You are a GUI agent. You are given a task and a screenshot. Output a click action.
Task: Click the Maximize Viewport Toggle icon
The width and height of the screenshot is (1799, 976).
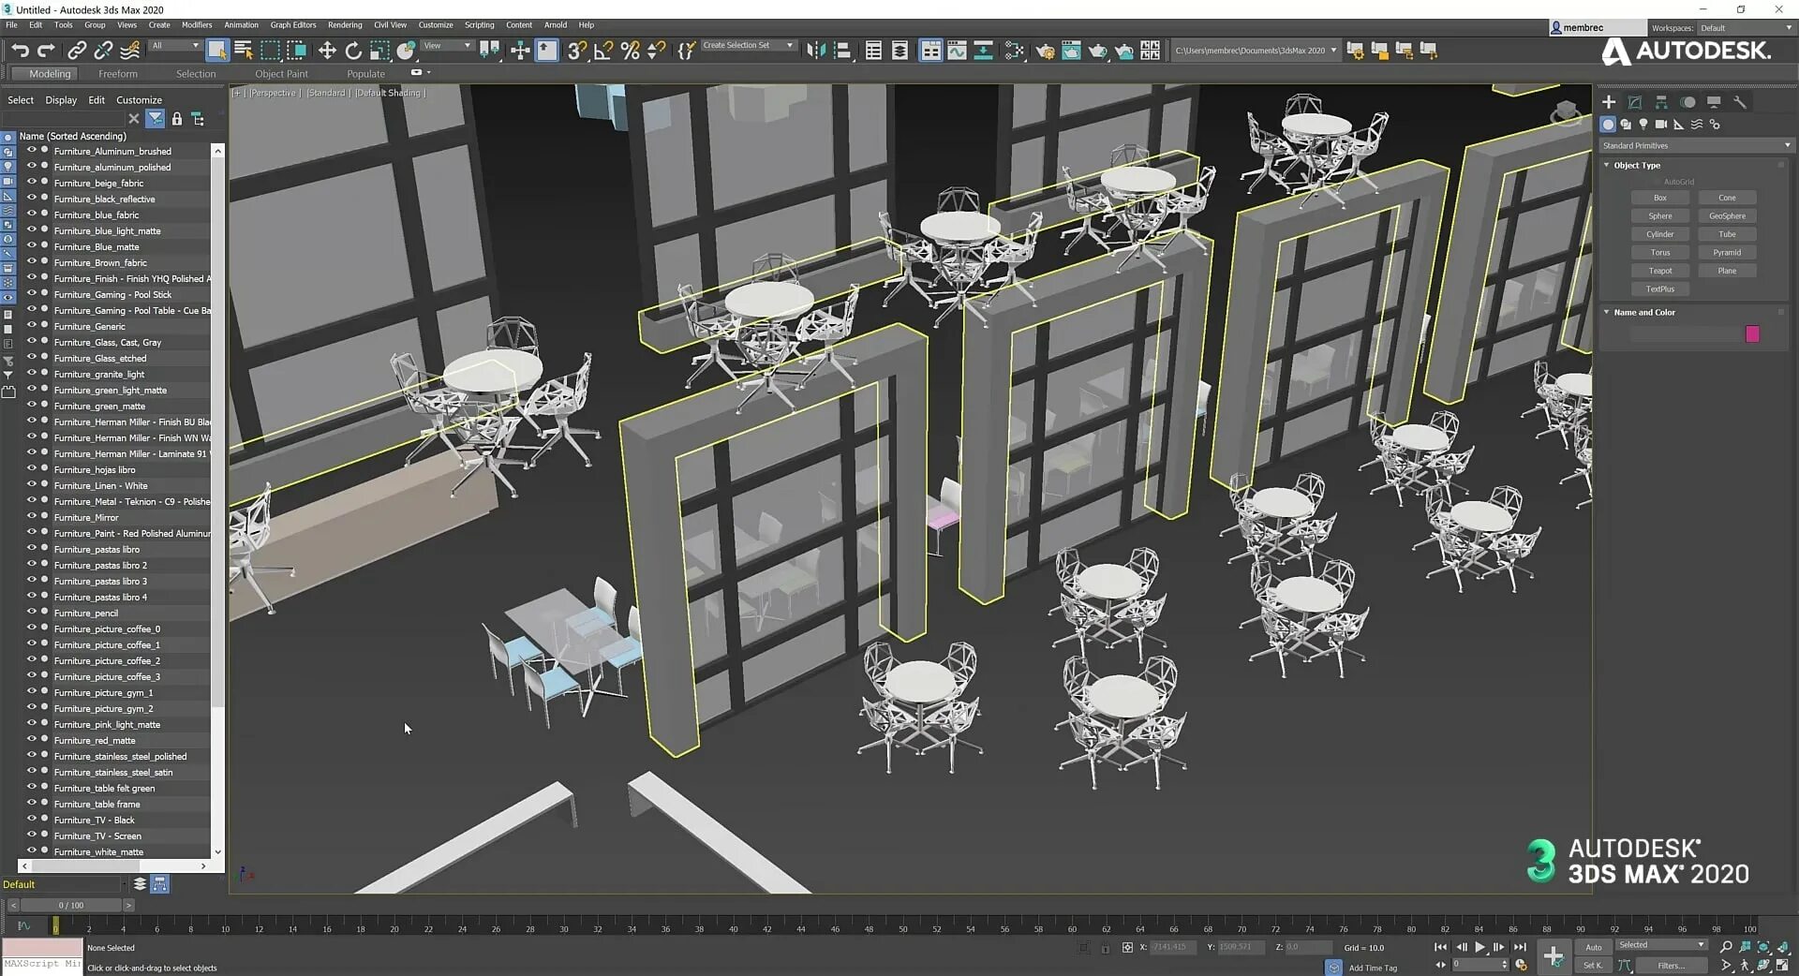click(x=1782, y=965)
